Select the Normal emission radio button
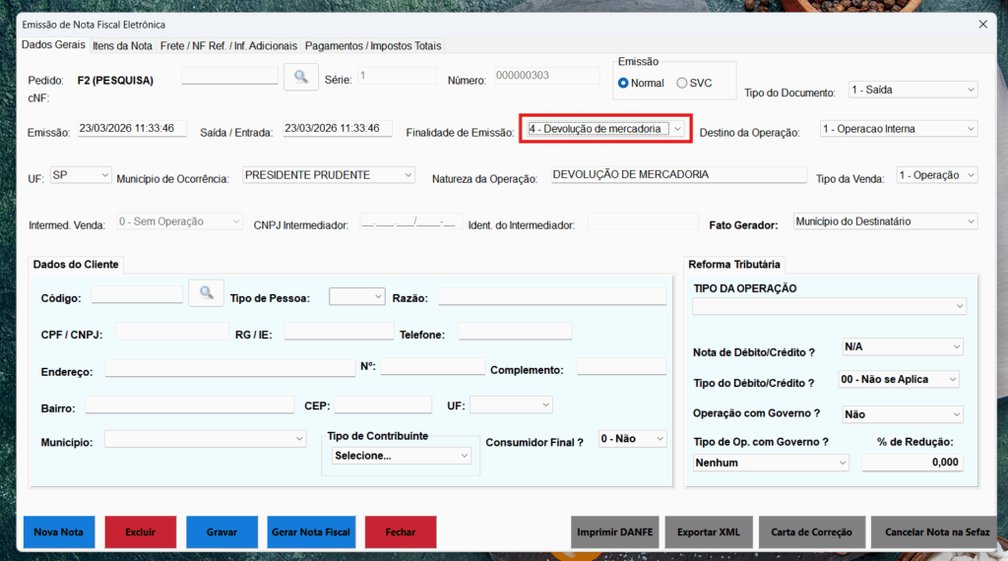Viewport: 1008px width, 561px height. click(623, 84)
